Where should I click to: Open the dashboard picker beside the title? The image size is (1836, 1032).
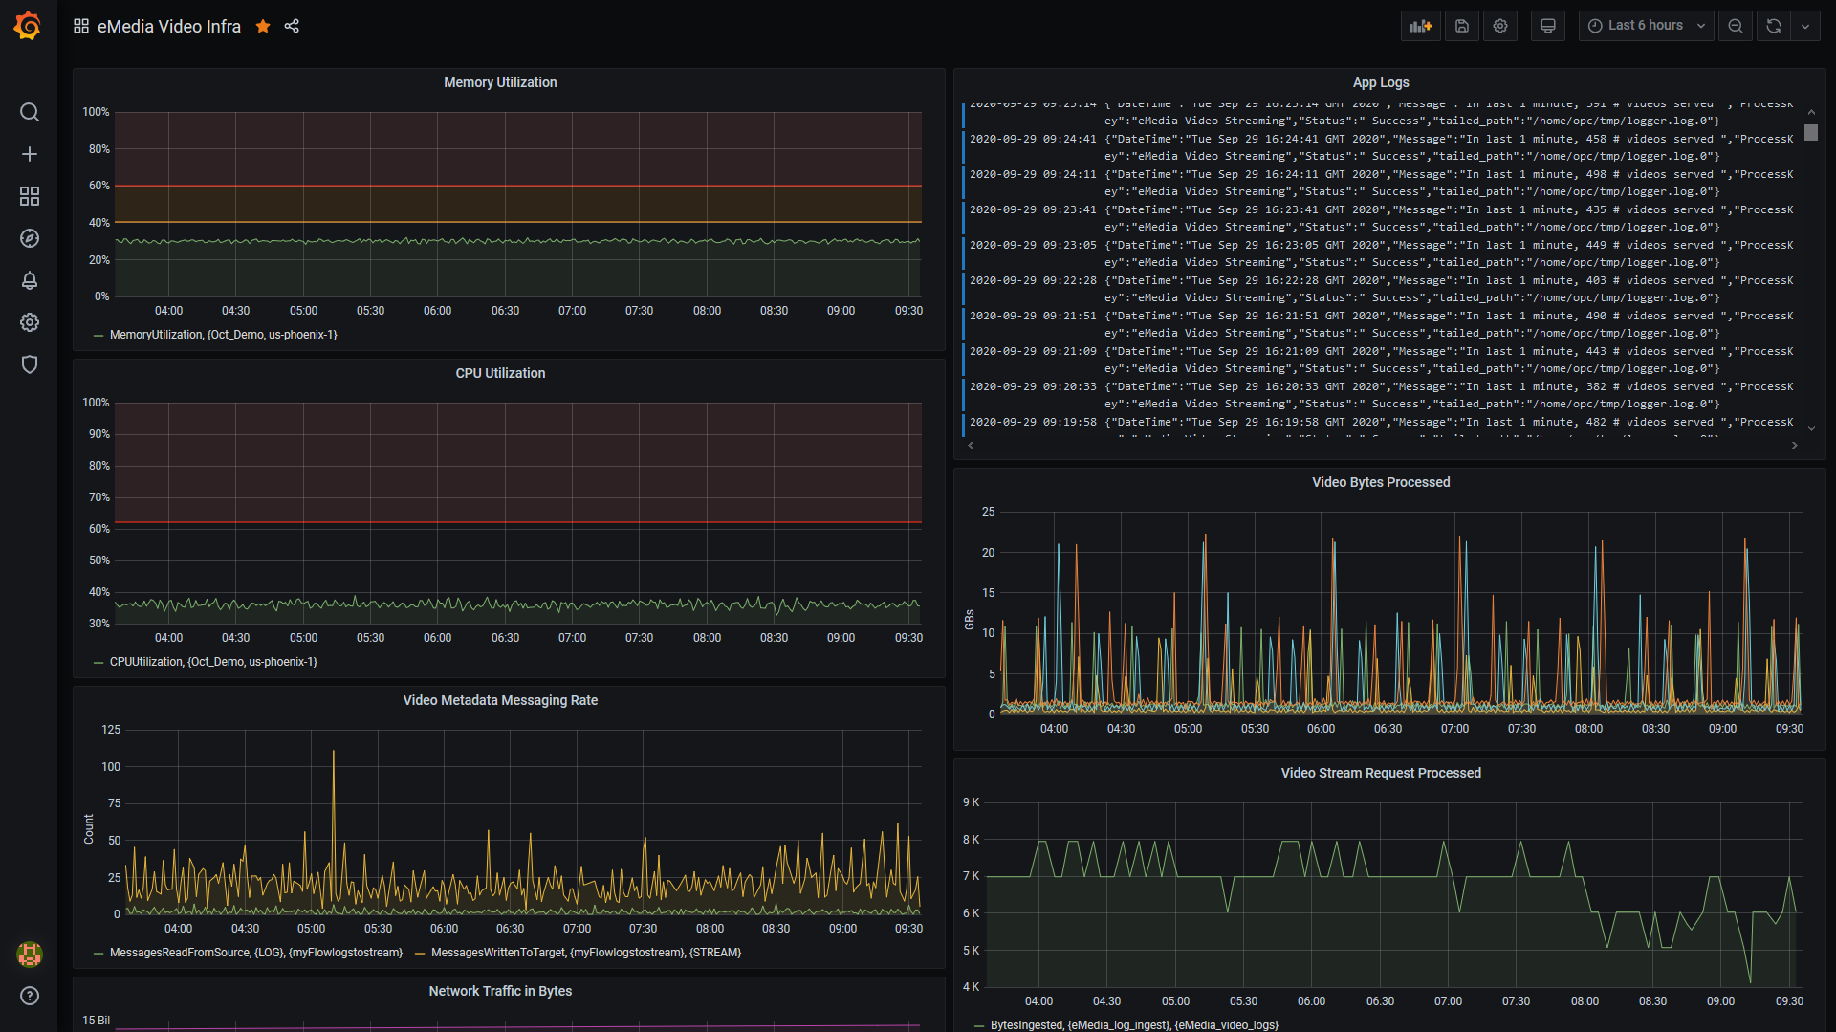pyautogui.click(x=81, y=26)
